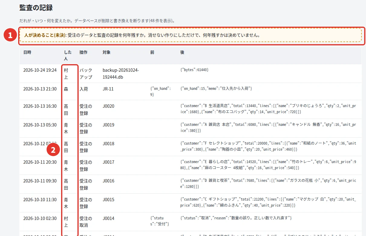Select the target JR-11
Viewport: 366px width, 236px height.
108,89
